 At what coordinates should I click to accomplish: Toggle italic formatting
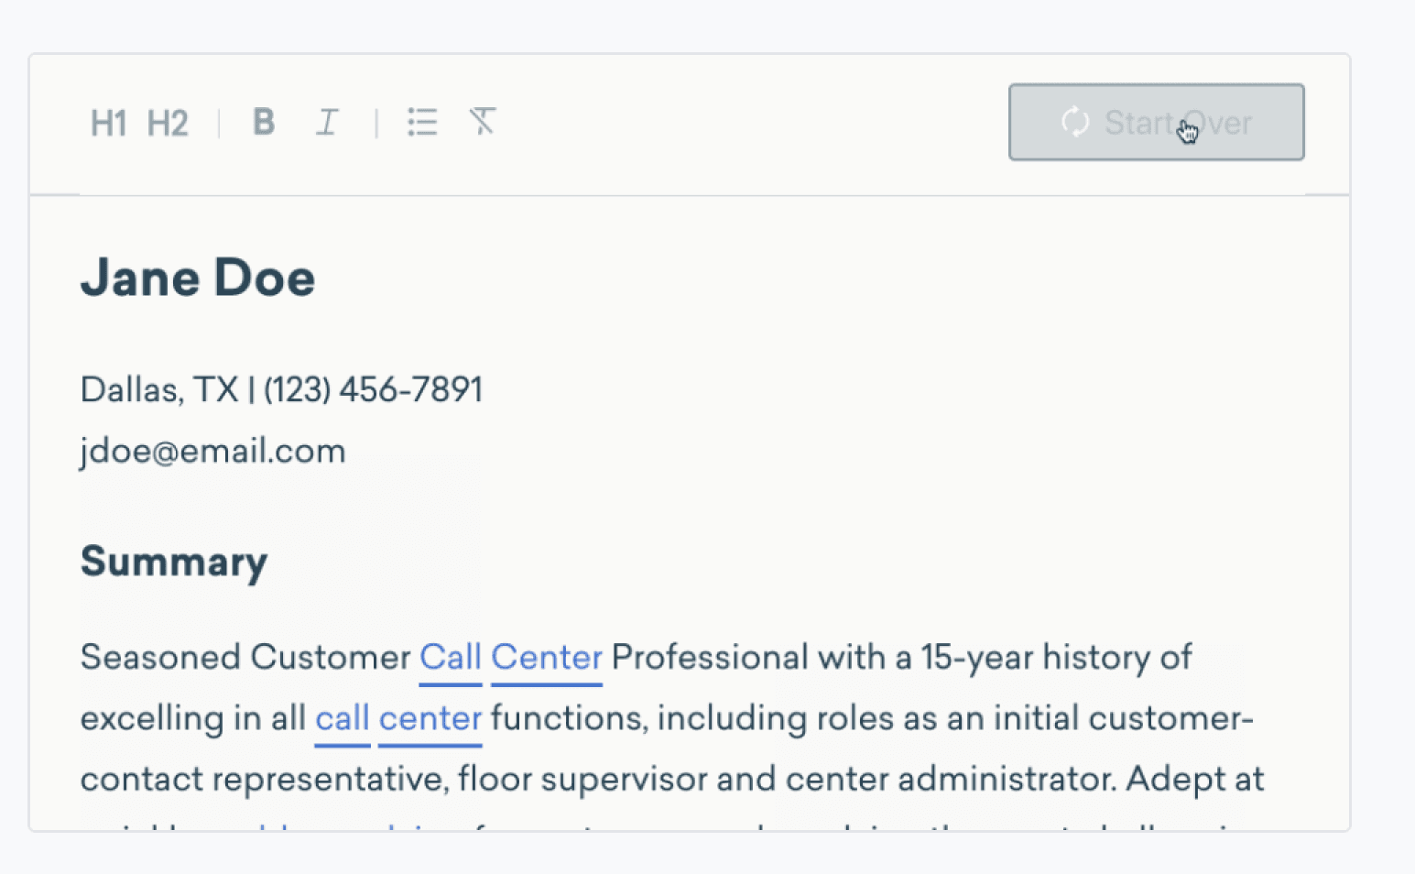click(327, 122)
